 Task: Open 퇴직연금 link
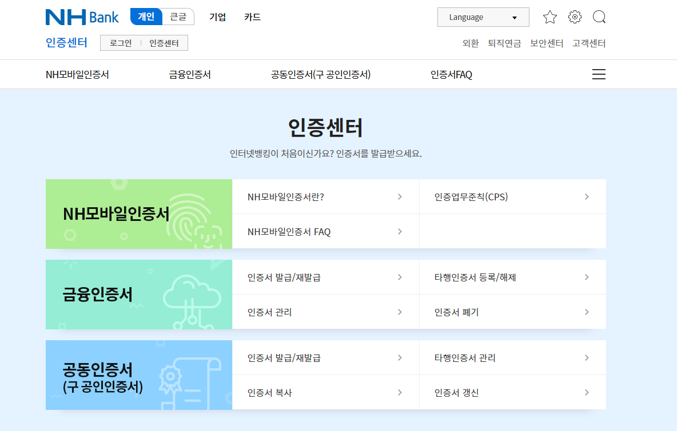(x=504, y=43)
